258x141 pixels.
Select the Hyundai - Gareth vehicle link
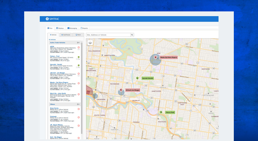[56, 64]
